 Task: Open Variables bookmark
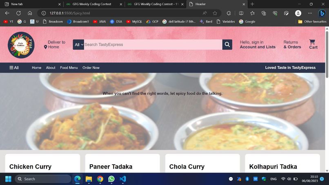click(226, 21)
